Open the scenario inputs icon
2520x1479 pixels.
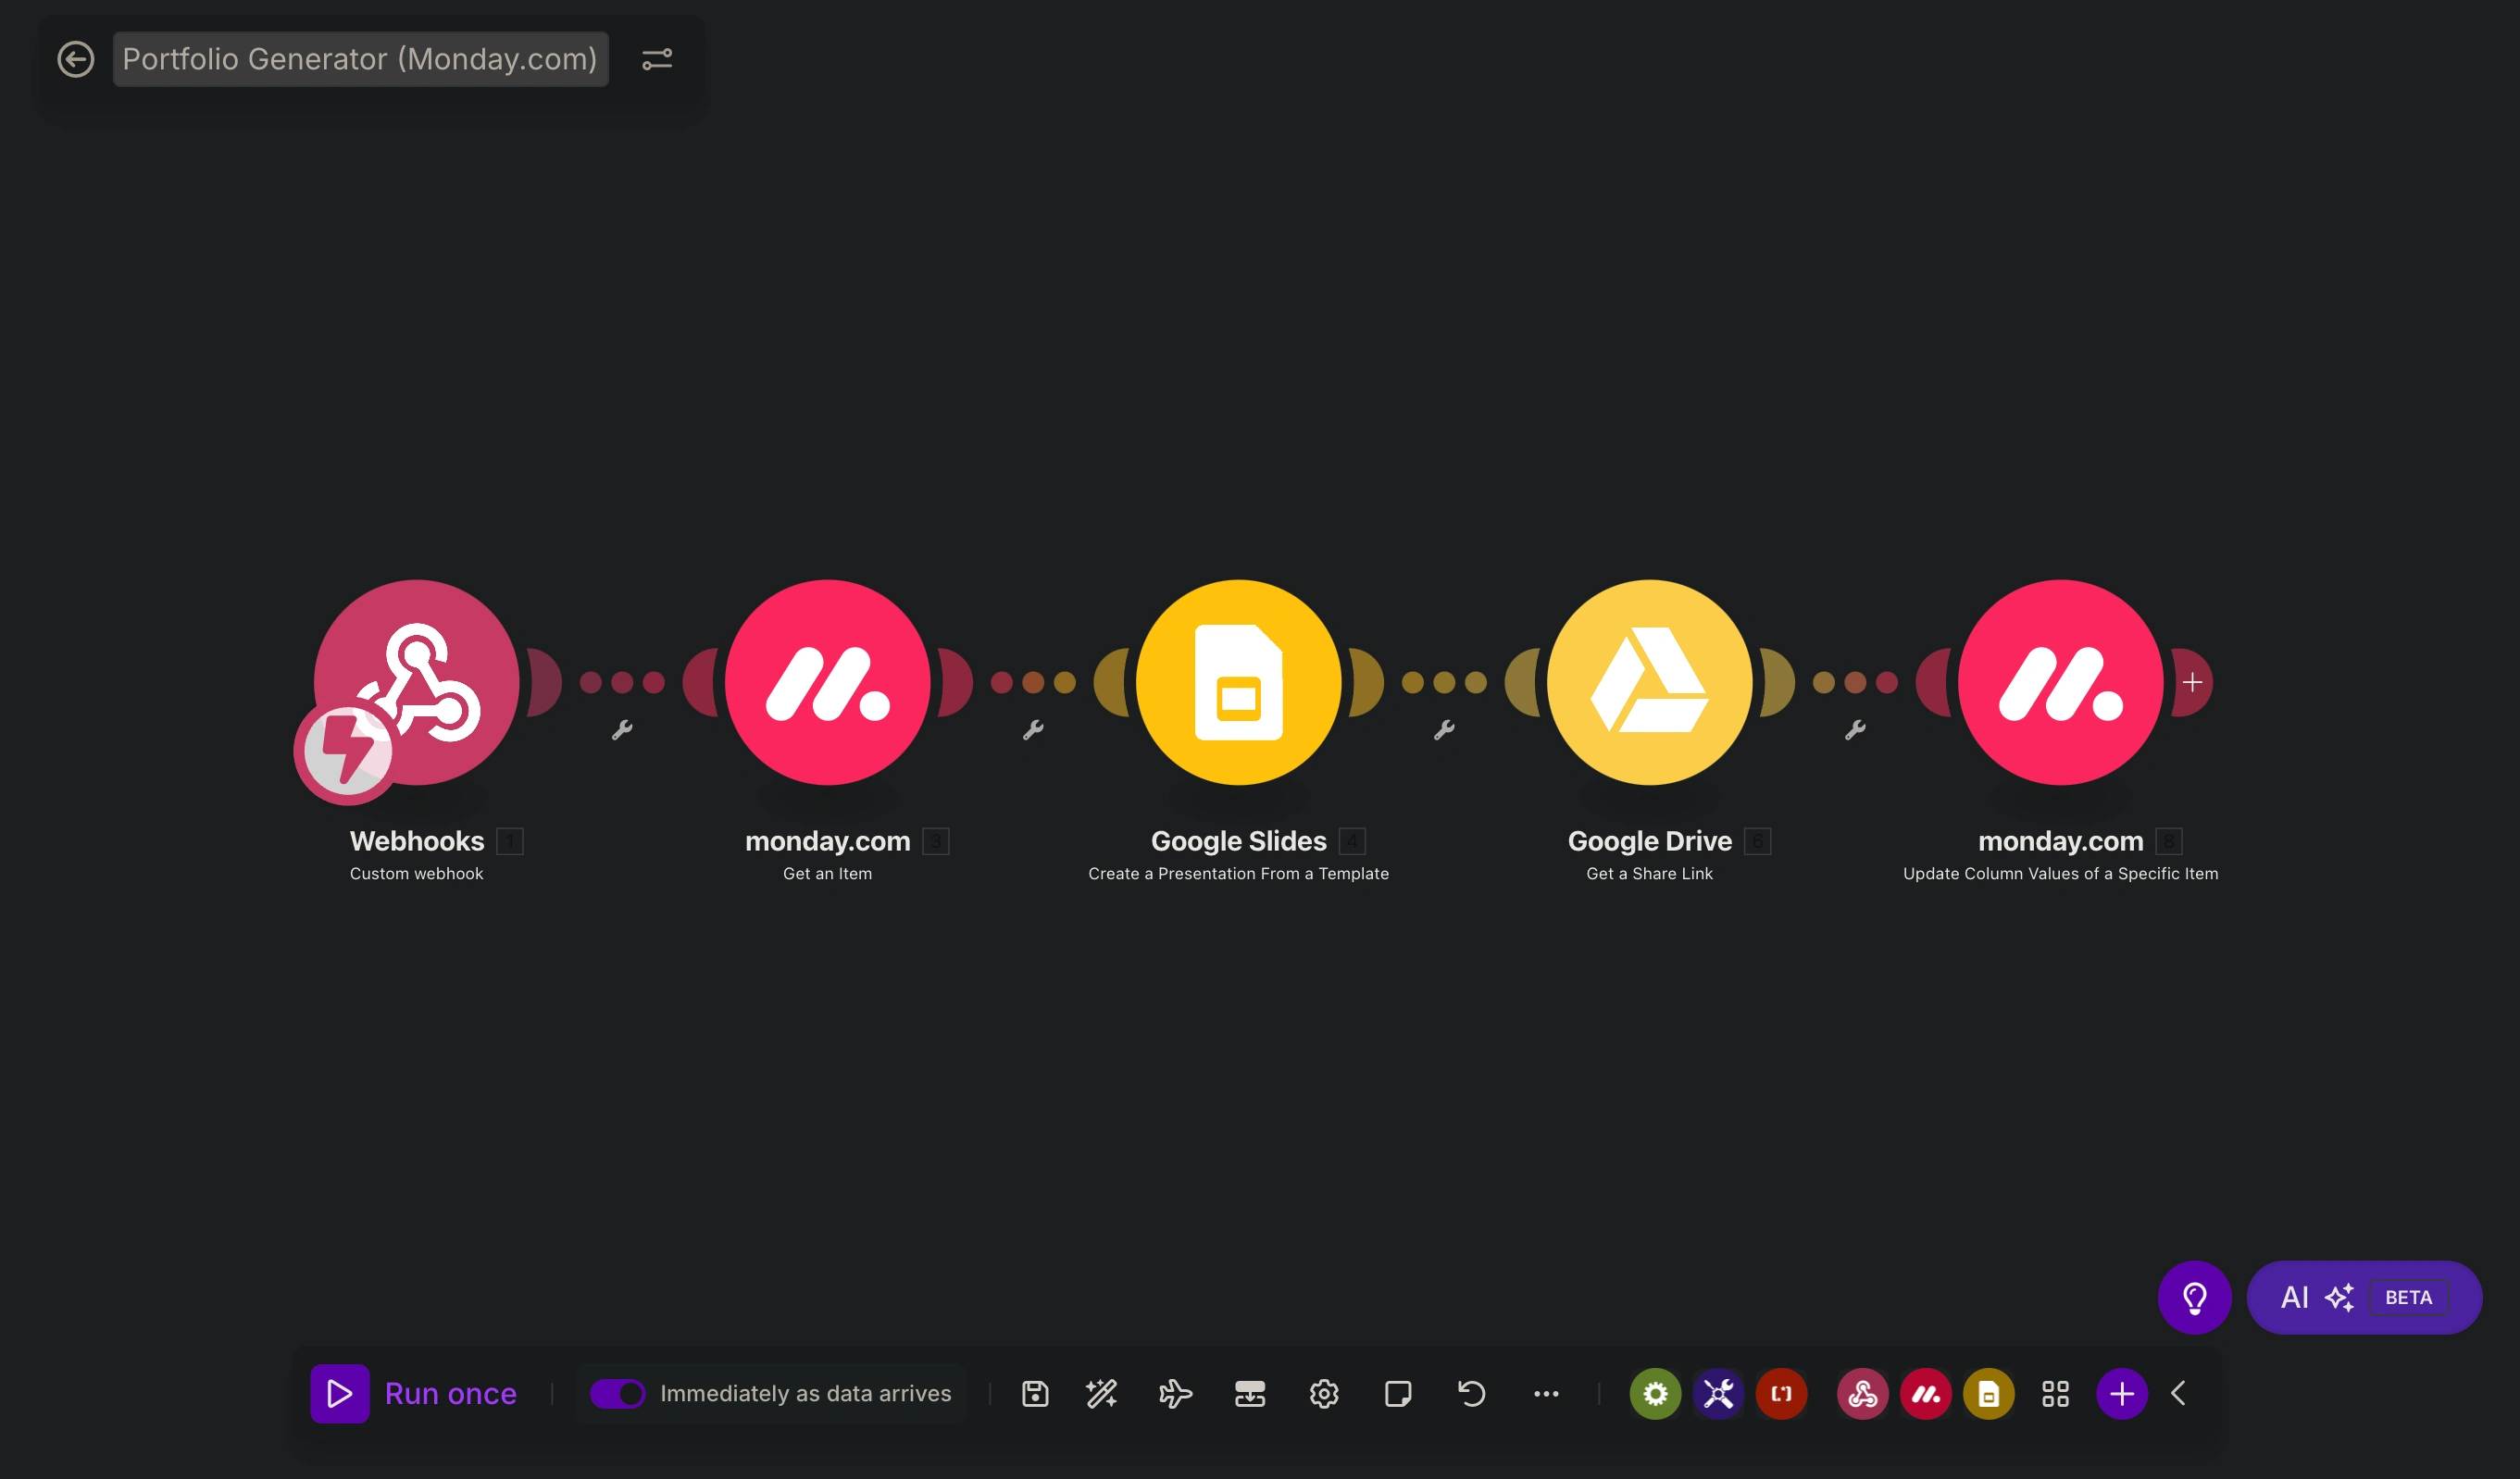1249,1393
